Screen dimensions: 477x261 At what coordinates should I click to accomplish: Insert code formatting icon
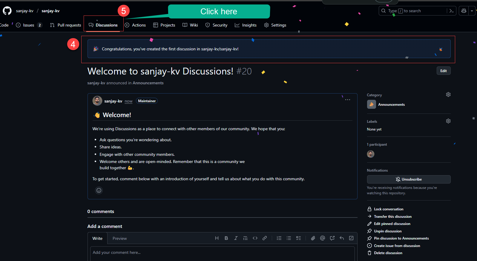(255, 238)
